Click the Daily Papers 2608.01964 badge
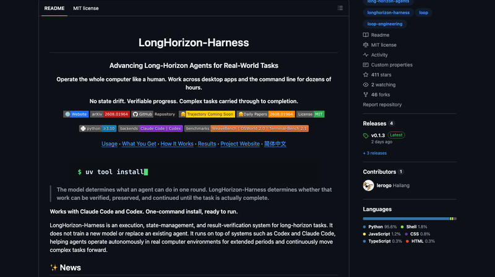Viewport: 495px width, 277px height. pos(266,114)
